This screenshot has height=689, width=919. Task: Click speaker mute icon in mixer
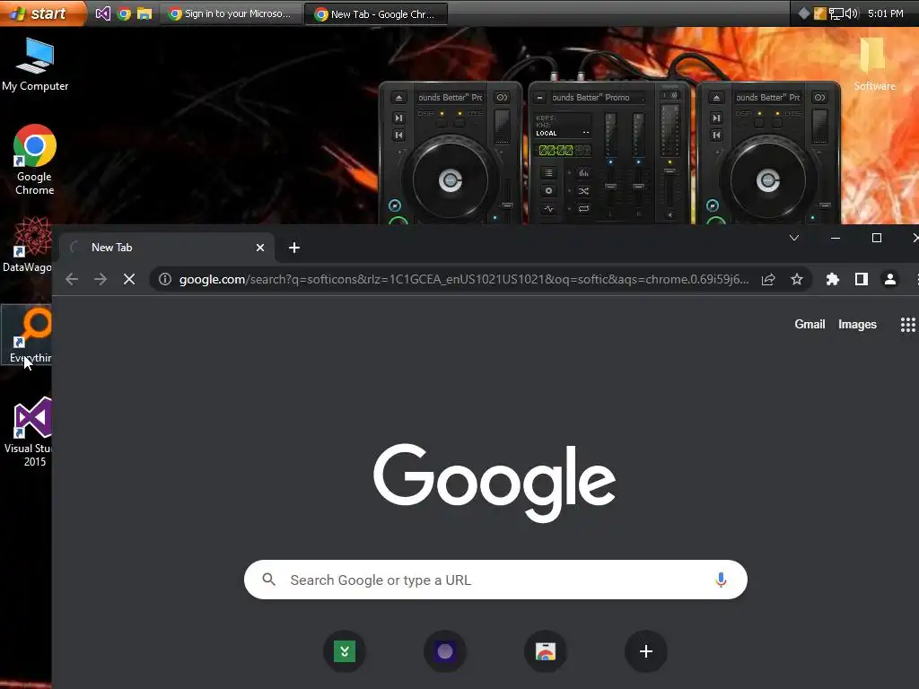coord(670,215)
